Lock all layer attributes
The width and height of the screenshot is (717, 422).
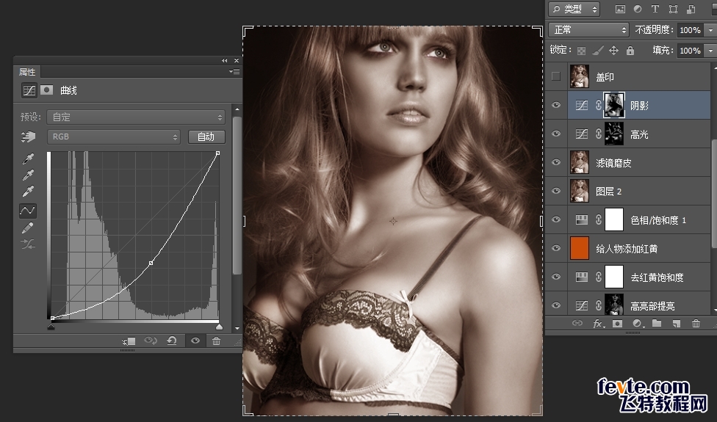coord(630,50)
